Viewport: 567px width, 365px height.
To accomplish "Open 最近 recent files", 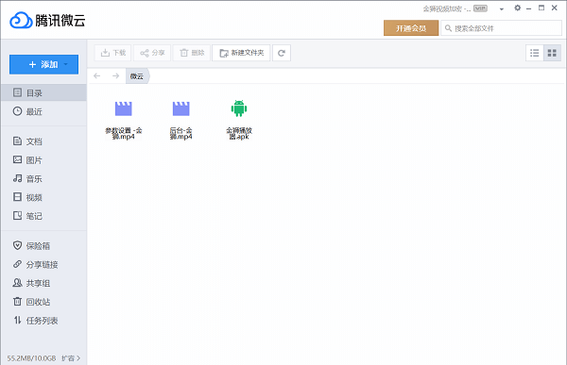I will pyautogui.click(x=43, y=111).
